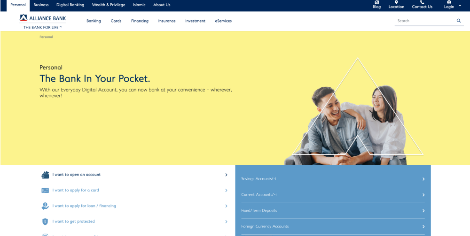Click the Alliance Bank logo
The width and height of the screenshot is (470, 236).
(43, 21)
